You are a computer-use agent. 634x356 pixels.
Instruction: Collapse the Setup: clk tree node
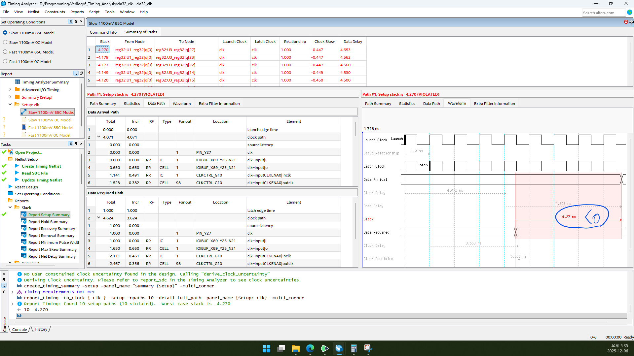coord(10,105)
